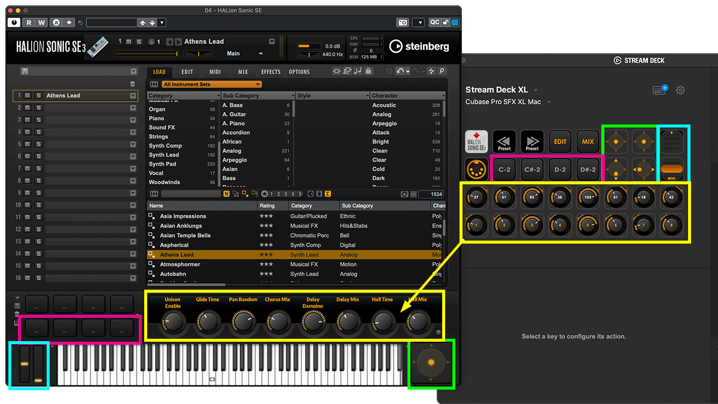The image size is (718, 404).
Task: Click the lock icon in the toolbar
Action: (368, 71)
